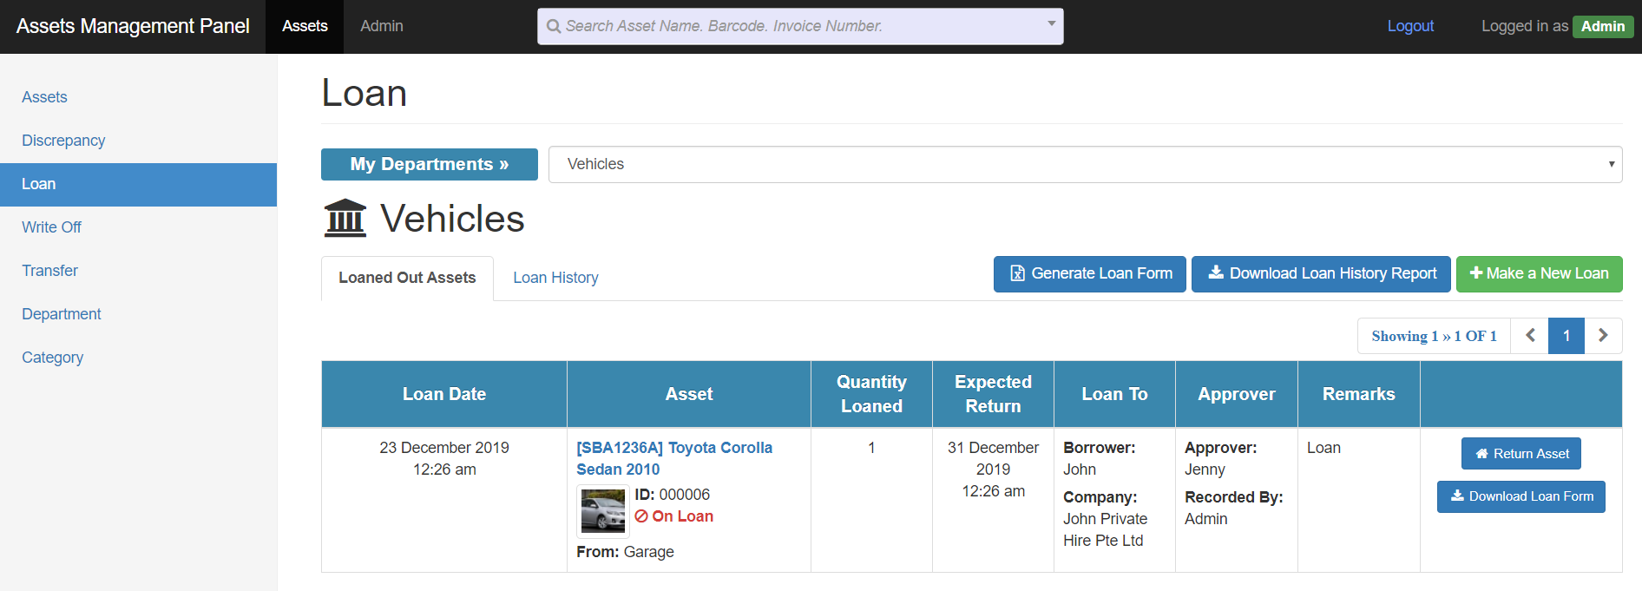
Task: Click Generate Loan Form button
Action: click(x=1090, y=274)
